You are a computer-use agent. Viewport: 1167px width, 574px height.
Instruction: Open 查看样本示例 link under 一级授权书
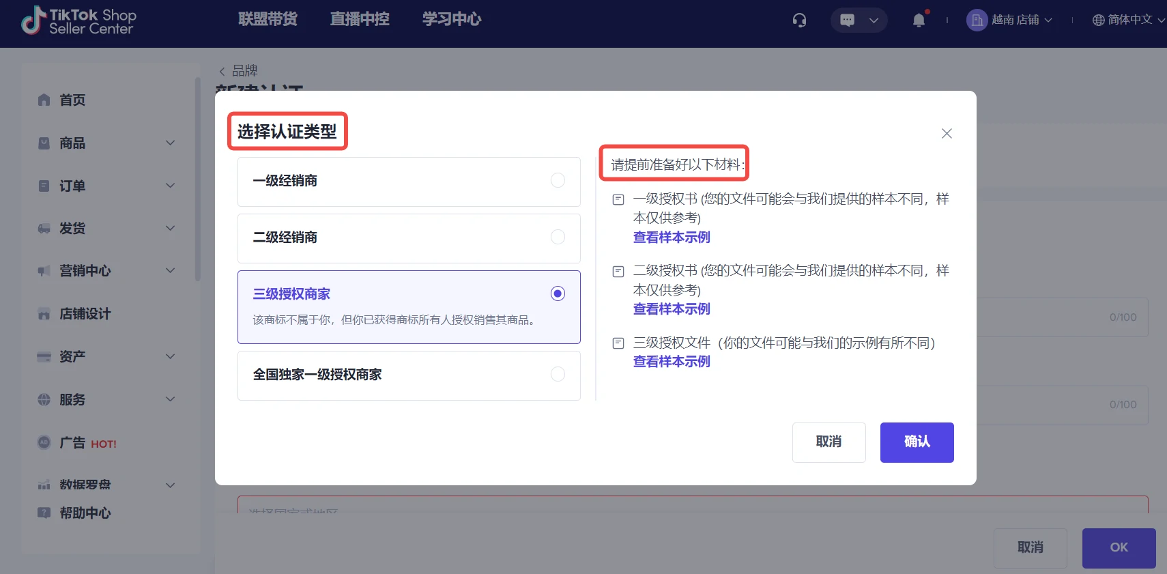[672, 238]
